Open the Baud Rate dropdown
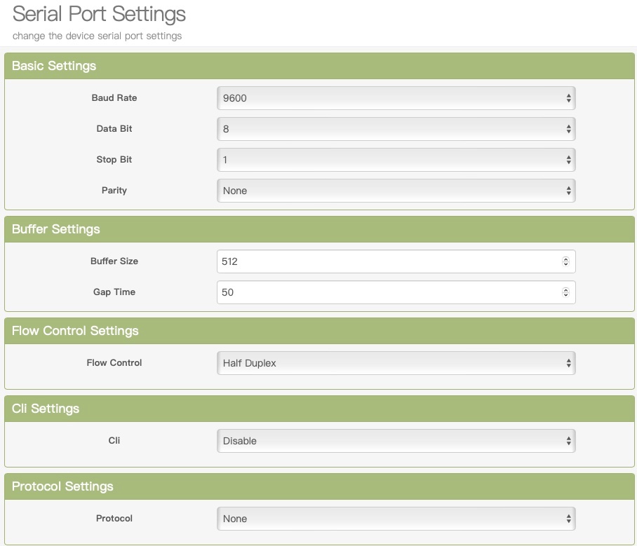This screenshot has width=637, height=546. pos(396,98)
